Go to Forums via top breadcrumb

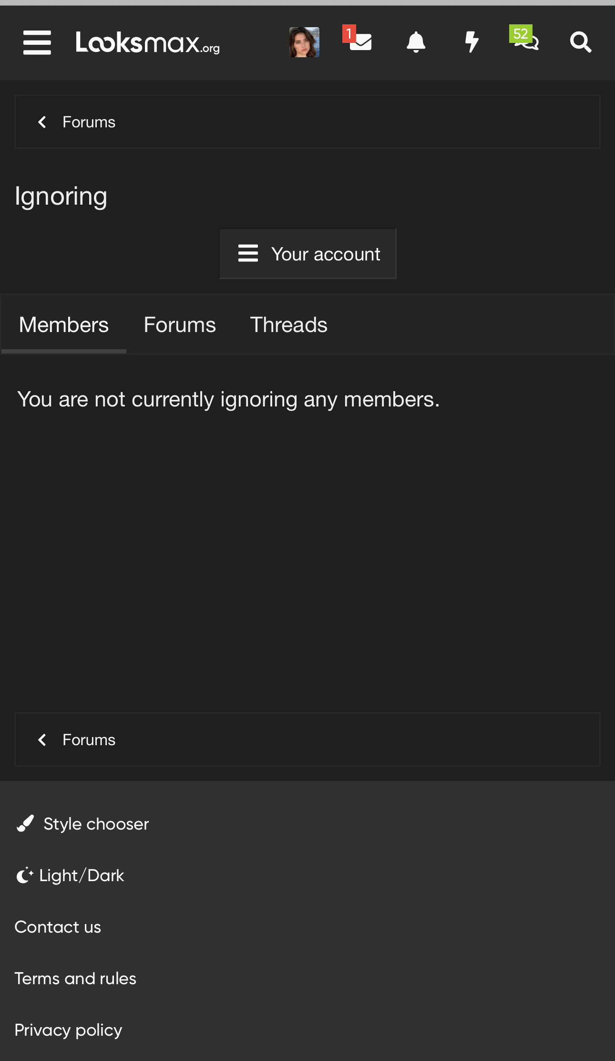[89, 122]
